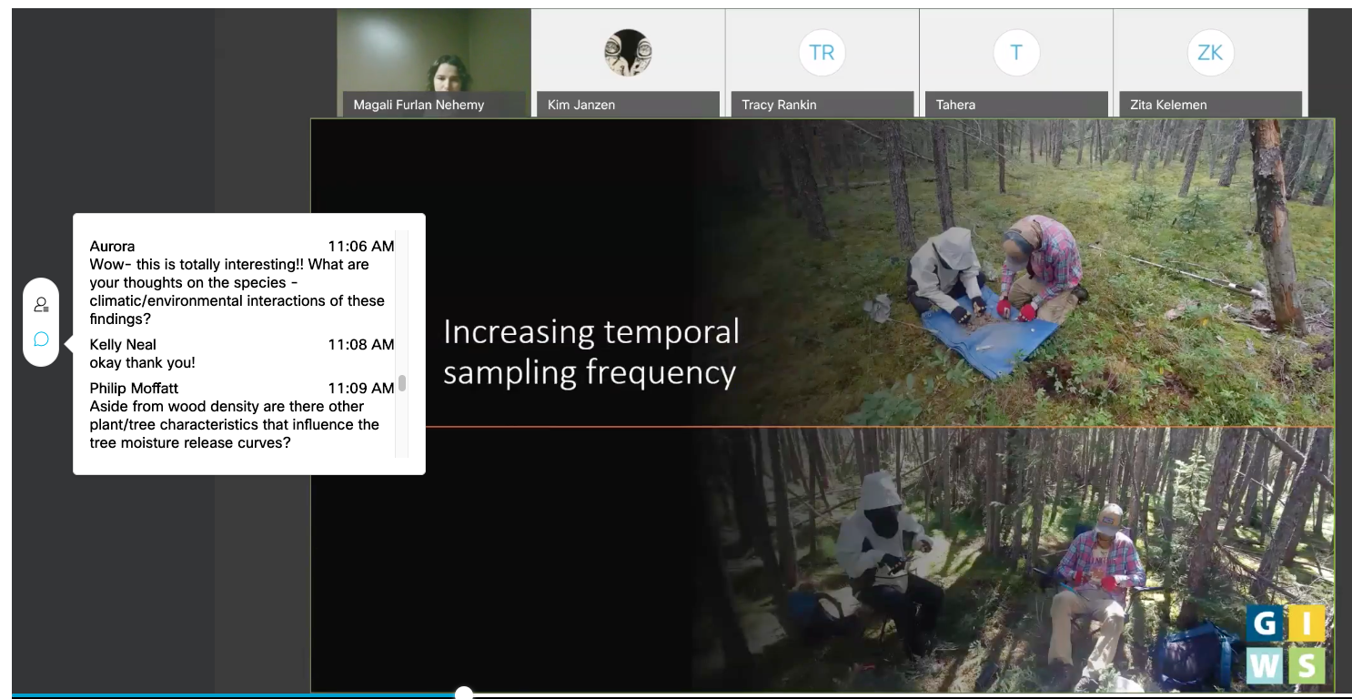Click the 'Zita Kelemen' name label
This screenshot has width=1352, height=699.
click(x=1168, y=105)
